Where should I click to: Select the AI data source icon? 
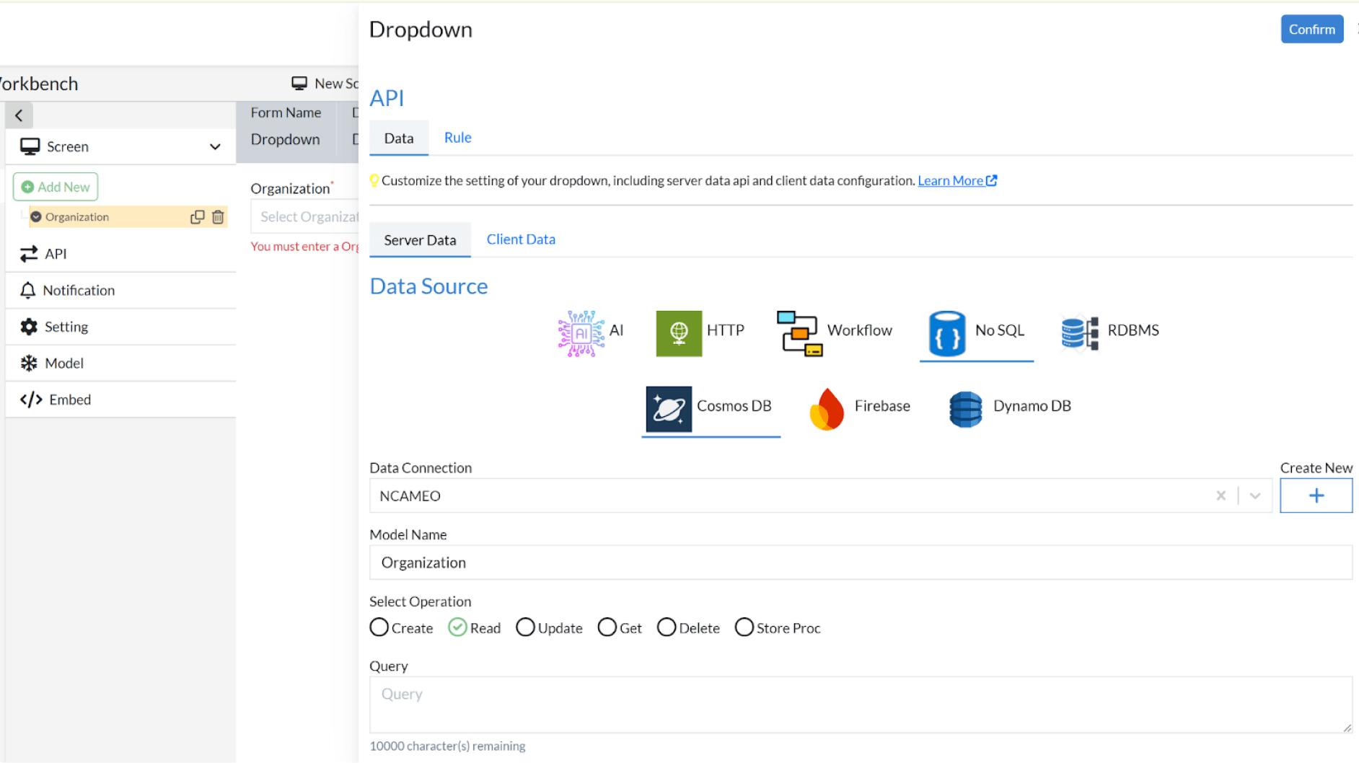click(581, 333)
